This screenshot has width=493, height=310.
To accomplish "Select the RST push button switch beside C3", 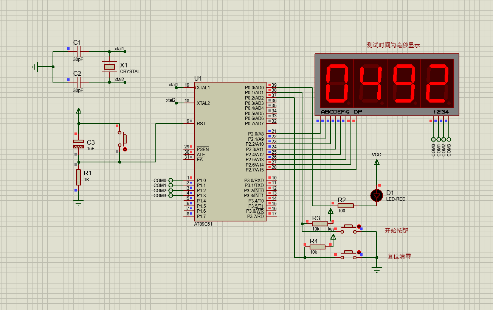I will (122, 139).
